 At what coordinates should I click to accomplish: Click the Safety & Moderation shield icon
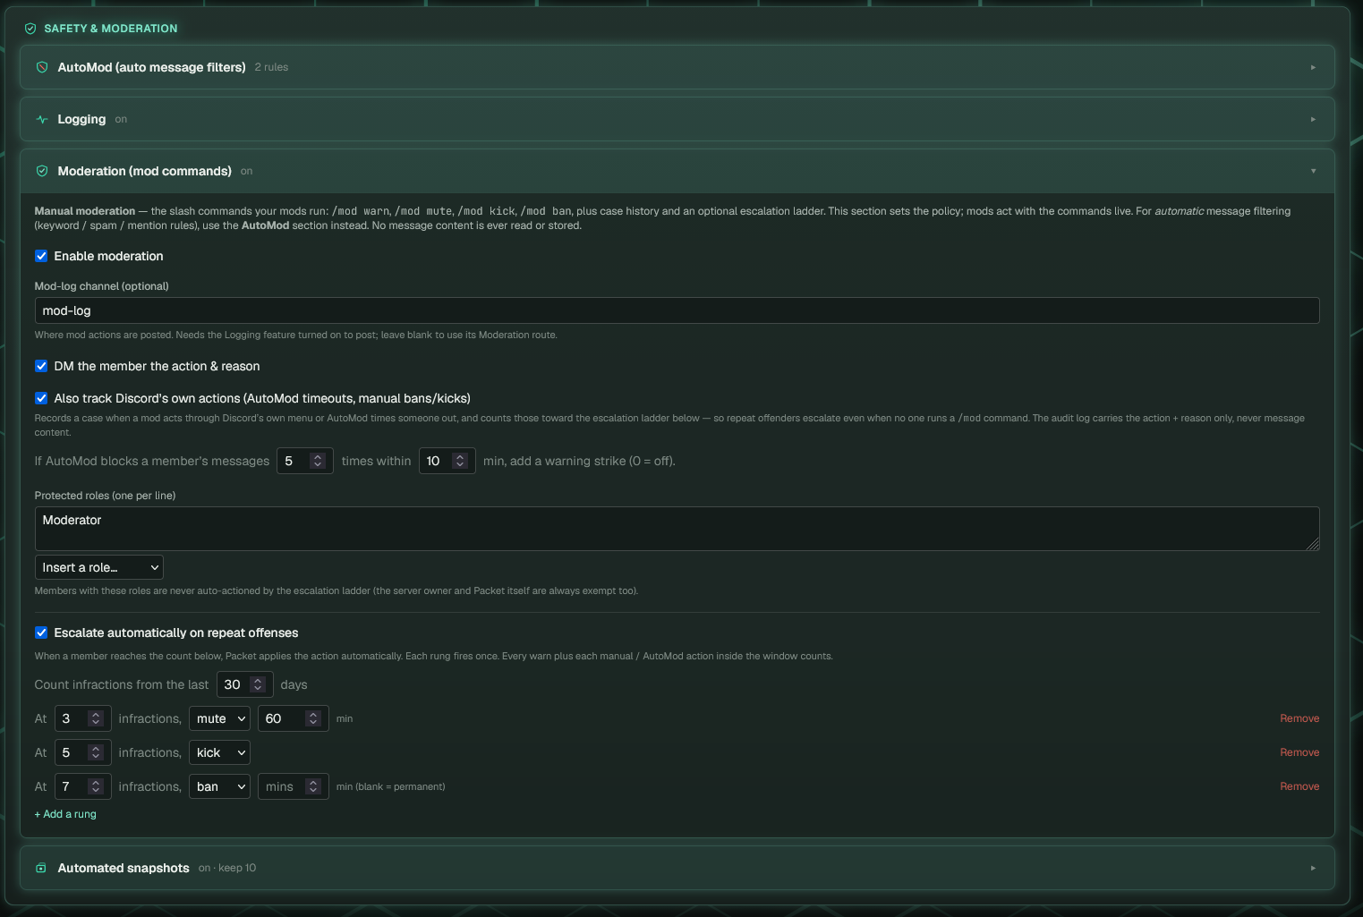click(30, 29)
